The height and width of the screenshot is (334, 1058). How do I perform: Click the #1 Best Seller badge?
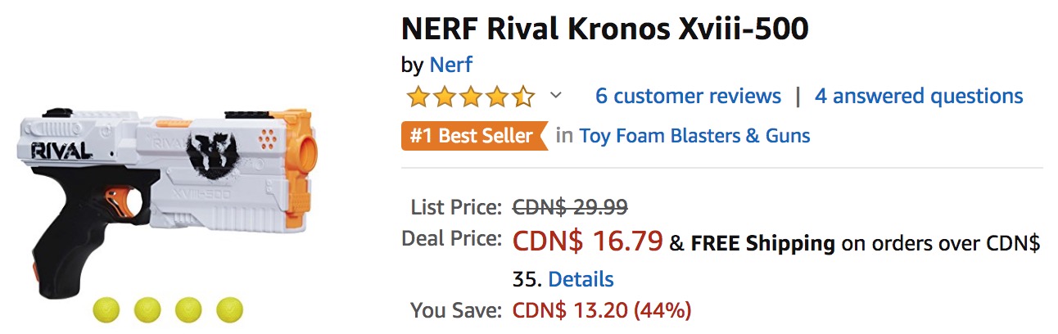pyautogui.click(x=474, y=136)
